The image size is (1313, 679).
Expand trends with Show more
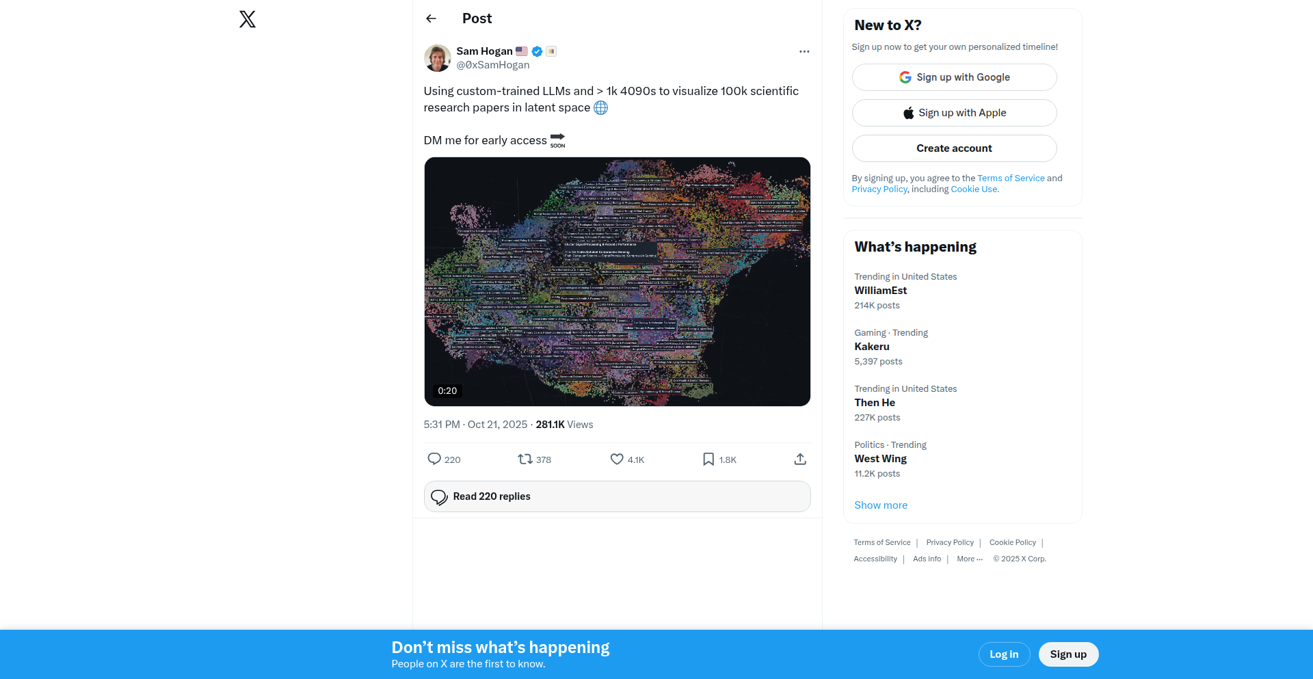tap(881, 505)
